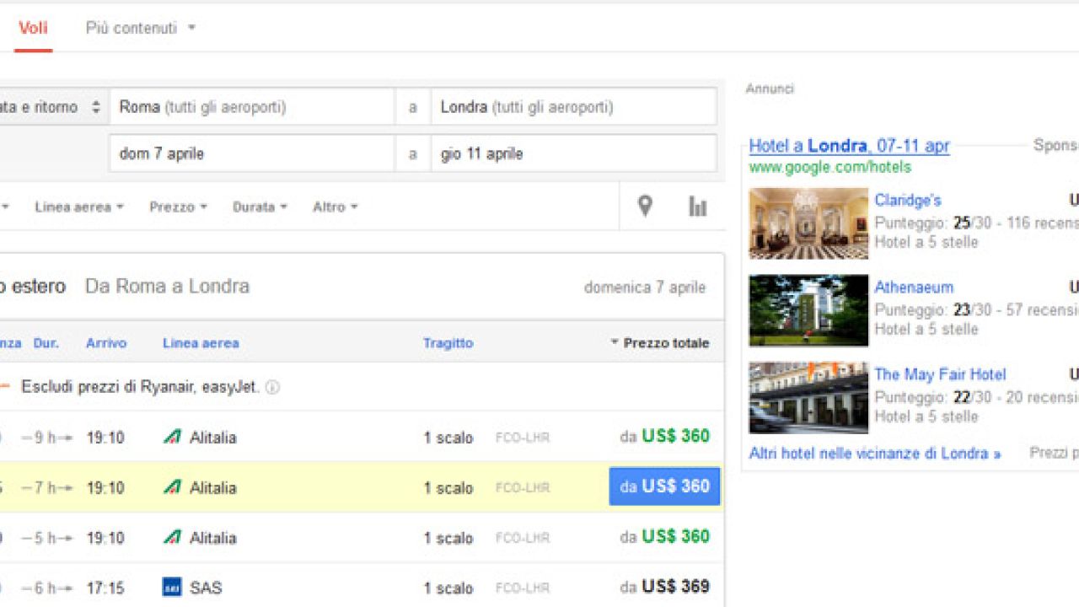Viewport: 1079px width, 607px height.
Task: Click the Roma origin input field
Action: 252,107
